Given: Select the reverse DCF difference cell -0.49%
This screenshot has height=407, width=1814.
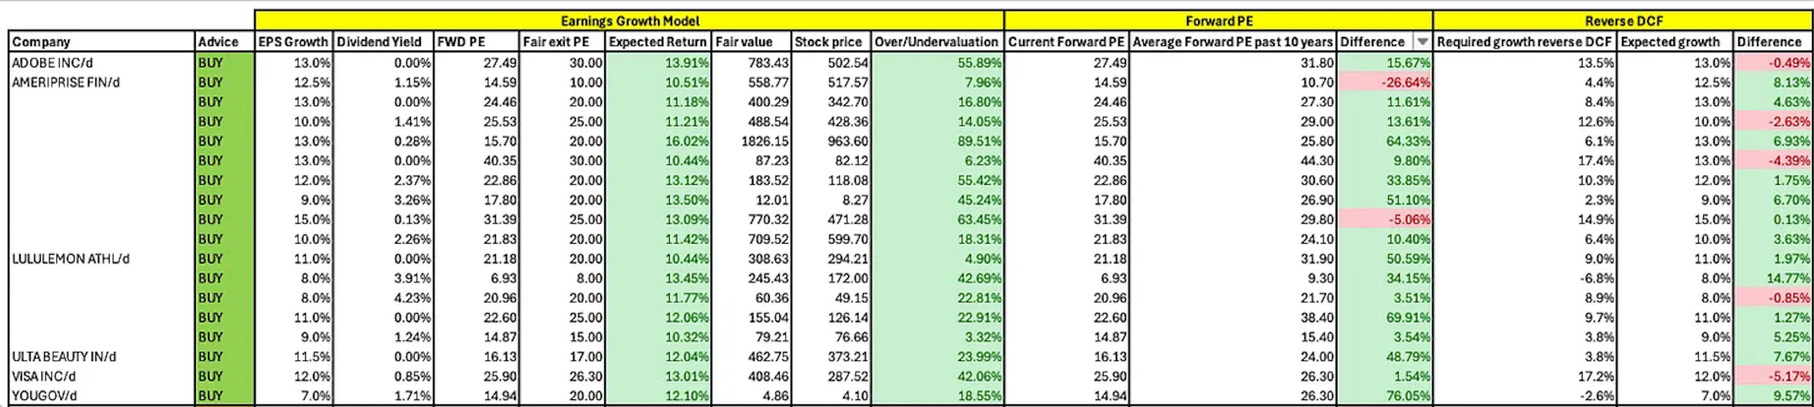Looking at the screenshot, I should click(x=1773, y=63).
